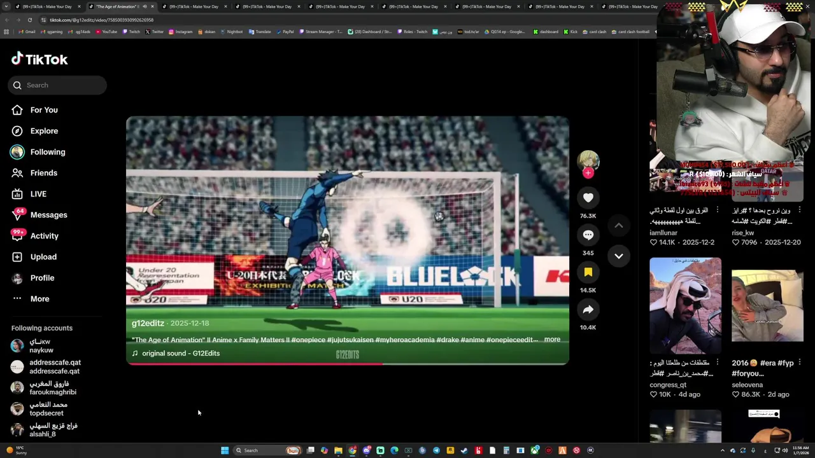The height and width of the screenshot is (458, 815).
Task: Open the congress_qt video thumbnail
Action: point(685,305)
